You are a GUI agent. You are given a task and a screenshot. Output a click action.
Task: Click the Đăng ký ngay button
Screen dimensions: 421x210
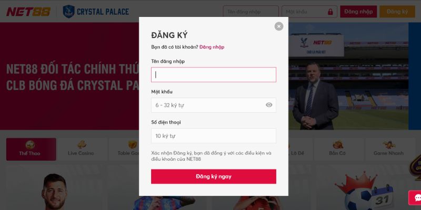214,176
